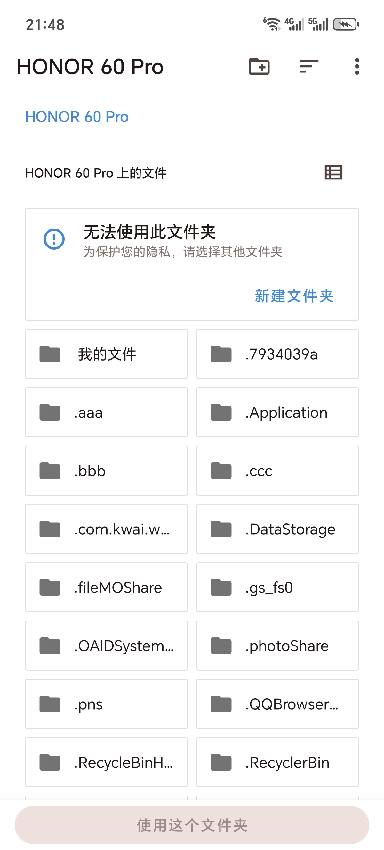
Task: Open the .ccc folder
Action: [x=277, y=471]
